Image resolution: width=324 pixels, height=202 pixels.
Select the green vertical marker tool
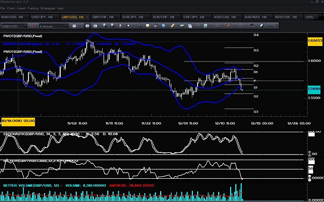139,26
